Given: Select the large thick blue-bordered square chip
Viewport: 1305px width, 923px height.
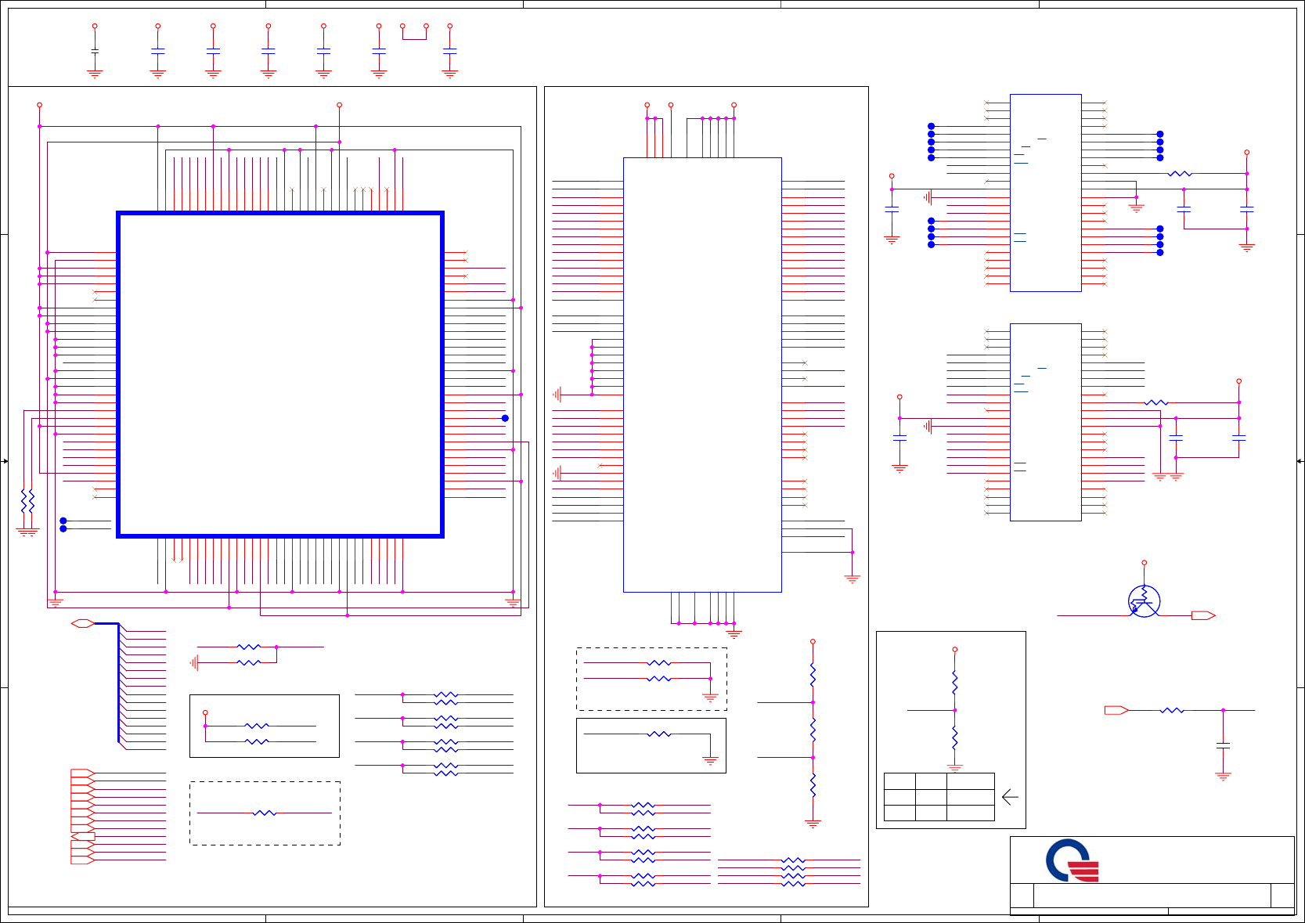Looking at the screenshot, I should coord(280,374).
